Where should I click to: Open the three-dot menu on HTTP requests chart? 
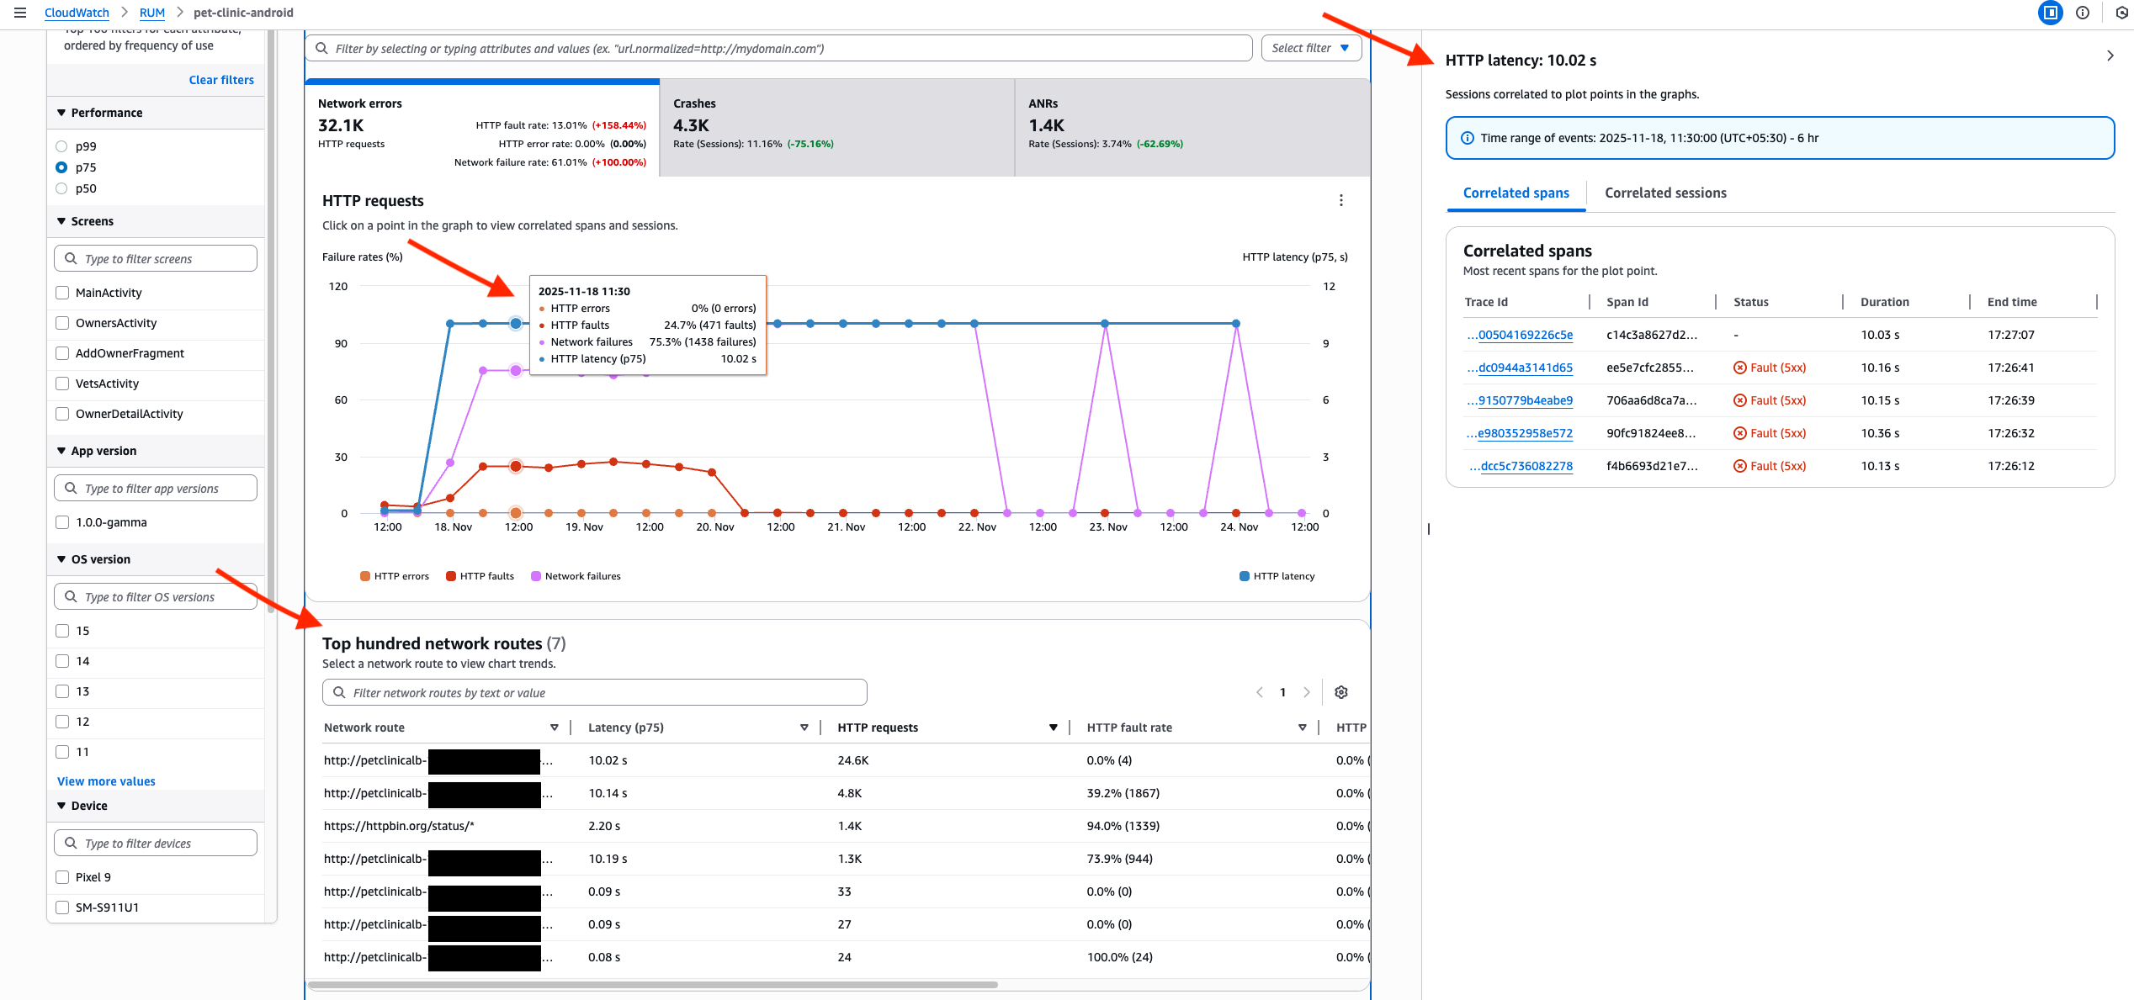click(x=1341, y=200)
